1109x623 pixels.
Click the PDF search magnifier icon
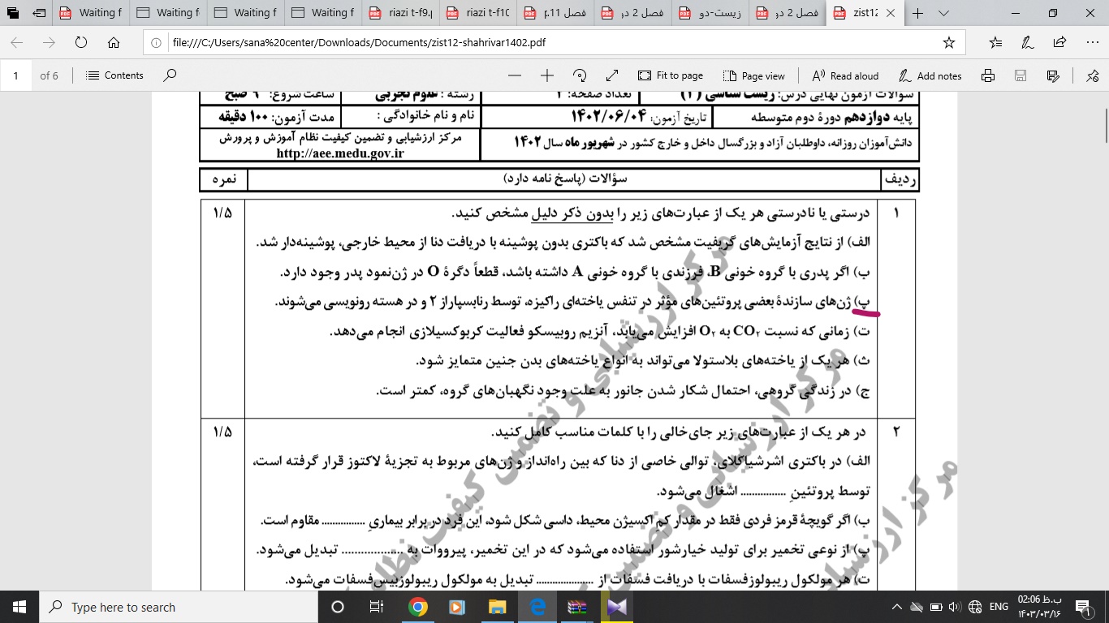pos(170,75)
